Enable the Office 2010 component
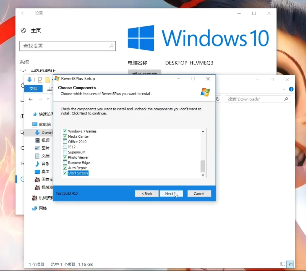The height and width of the screenshot is (271, 306). click(64, 141)
